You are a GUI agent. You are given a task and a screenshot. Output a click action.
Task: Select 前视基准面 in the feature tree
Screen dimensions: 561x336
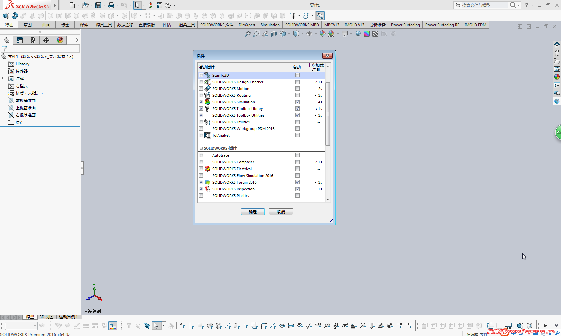[26, 101]
